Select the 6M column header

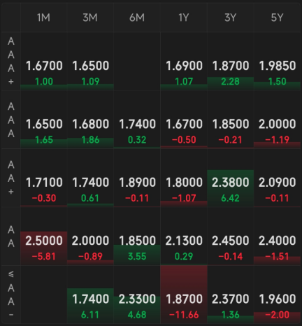(137, 17)
